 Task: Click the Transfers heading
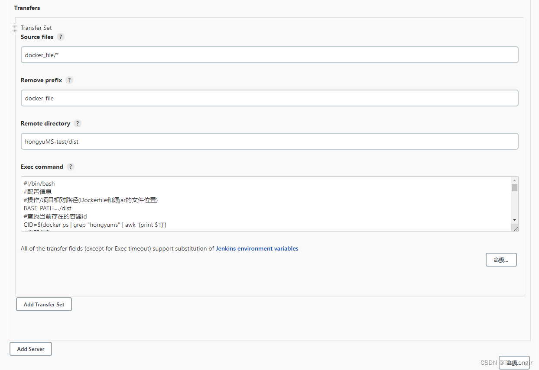tap(27, 8)
